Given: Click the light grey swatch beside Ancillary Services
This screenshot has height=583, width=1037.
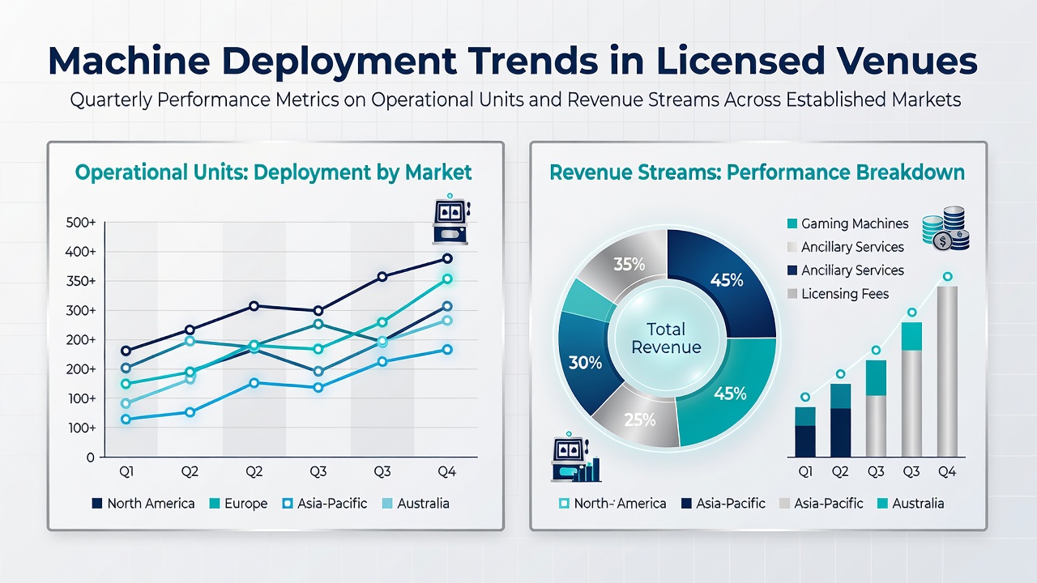Looking at the screenshot, I should coord(792,247).
